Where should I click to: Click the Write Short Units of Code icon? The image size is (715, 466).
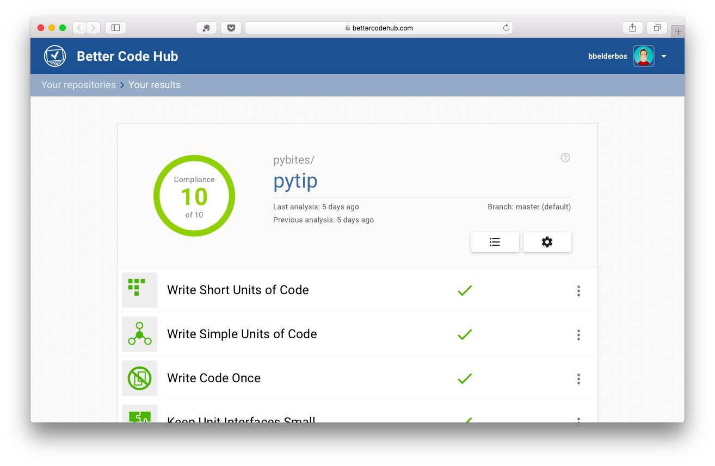click(139, 290)
